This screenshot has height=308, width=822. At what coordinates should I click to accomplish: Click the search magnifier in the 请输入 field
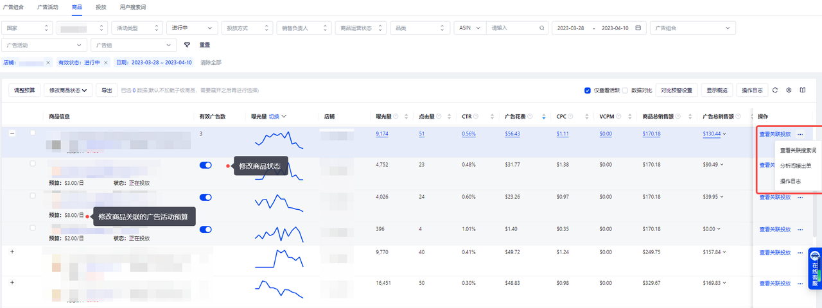click(542, 28)
